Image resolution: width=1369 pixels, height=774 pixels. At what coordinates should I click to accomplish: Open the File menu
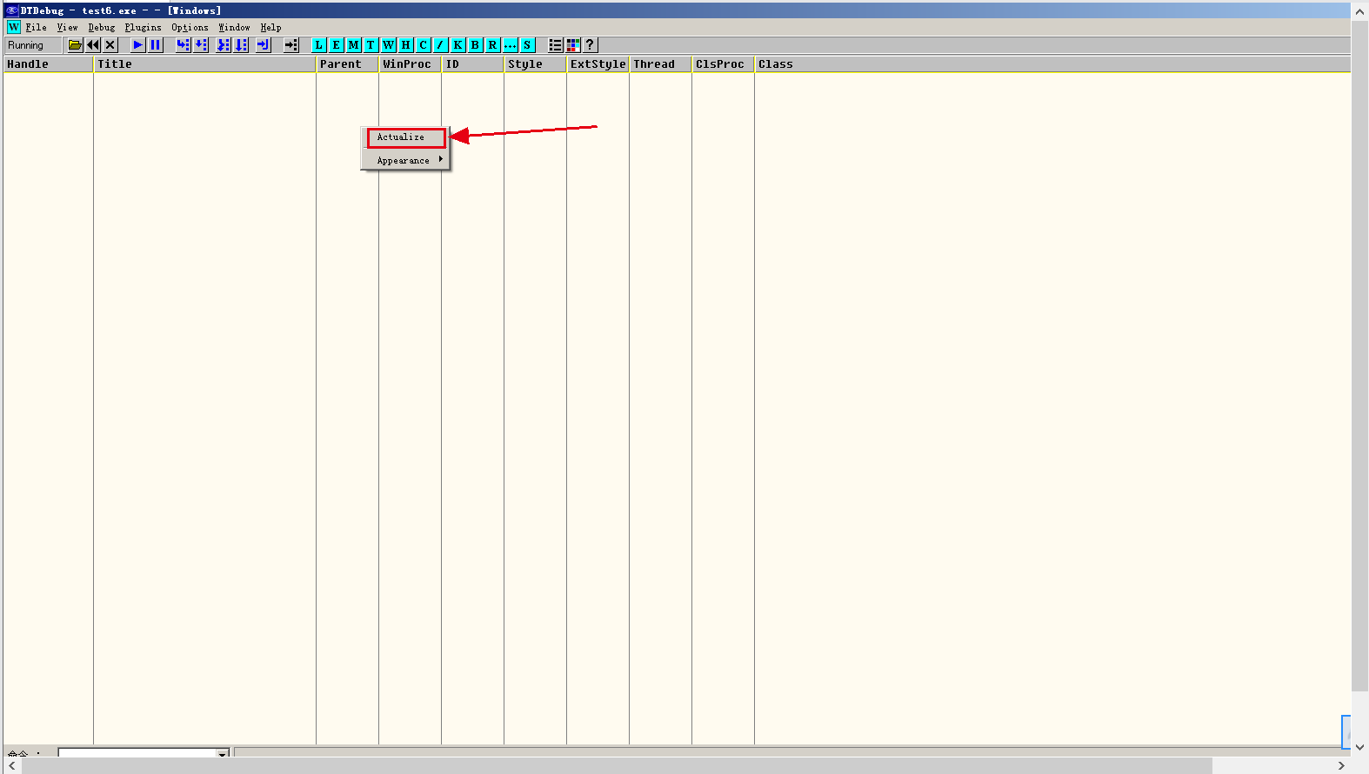click(x=36, y=28)
